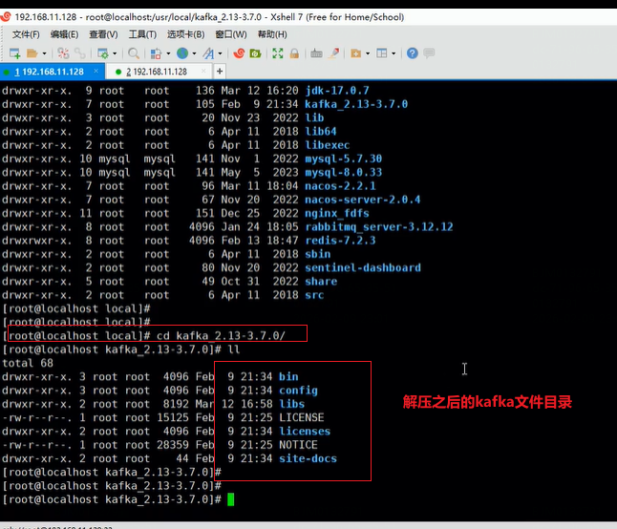
Task: Click the Font toolbar icon
Action: 208,53
